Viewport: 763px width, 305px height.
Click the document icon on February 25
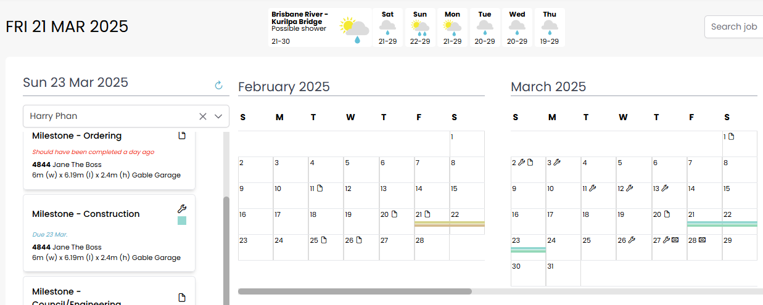[323, 240]
